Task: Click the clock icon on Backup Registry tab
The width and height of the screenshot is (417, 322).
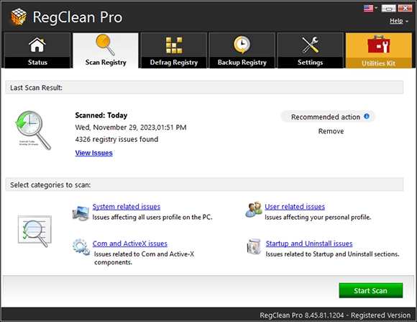Action: (242, 45)
